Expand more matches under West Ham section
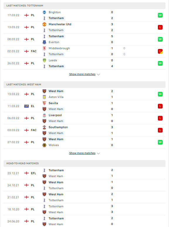This screenshot has width=169, height=227. [x=82, y=153]
